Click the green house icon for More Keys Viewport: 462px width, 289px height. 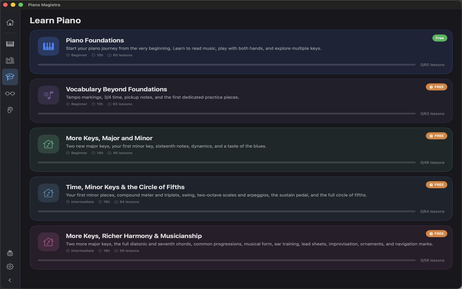point(49,144)
